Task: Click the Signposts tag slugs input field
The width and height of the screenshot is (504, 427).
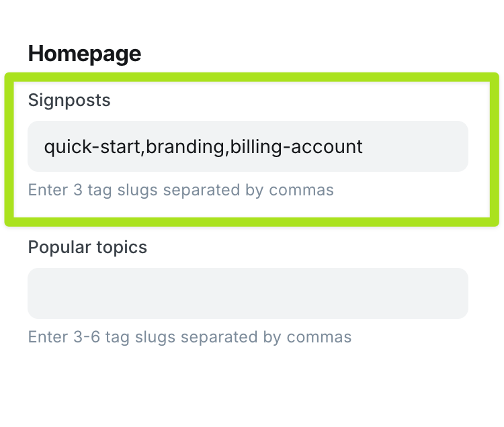Action: pos(247,146)
